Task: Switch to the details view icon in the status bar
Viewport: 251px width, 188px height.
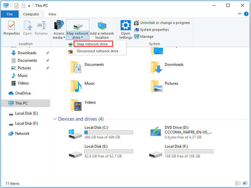Action: (238, 183)
